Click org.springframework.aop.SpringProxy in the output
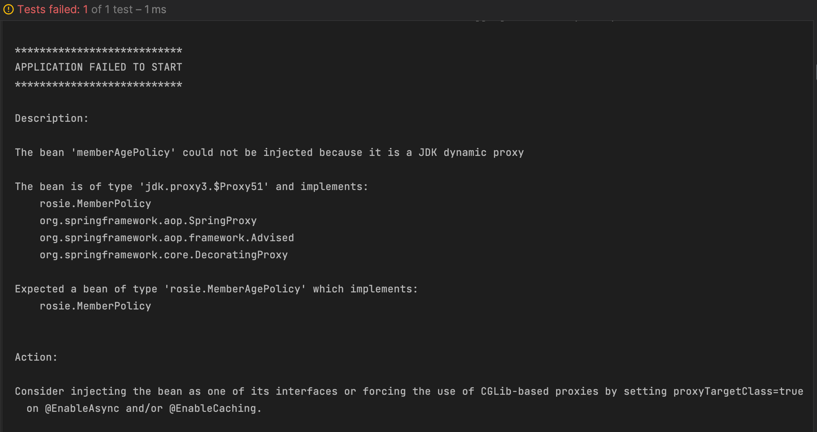Image resolution: width=817 pixels, height=432 pixels. point(148,221)
